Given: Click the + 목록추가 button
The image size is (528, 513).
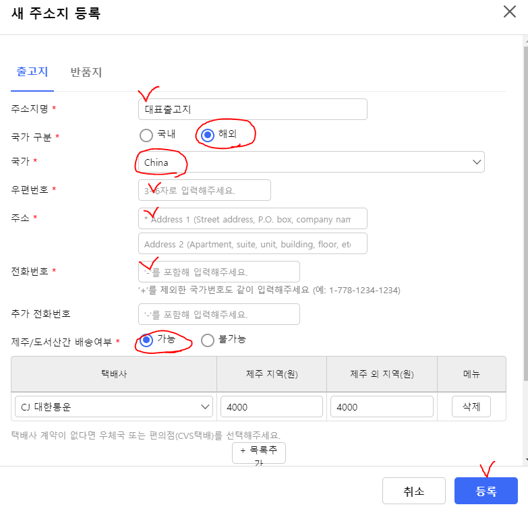Looking at the screenshot, I should pyautogui.click(x=259, y=453).
